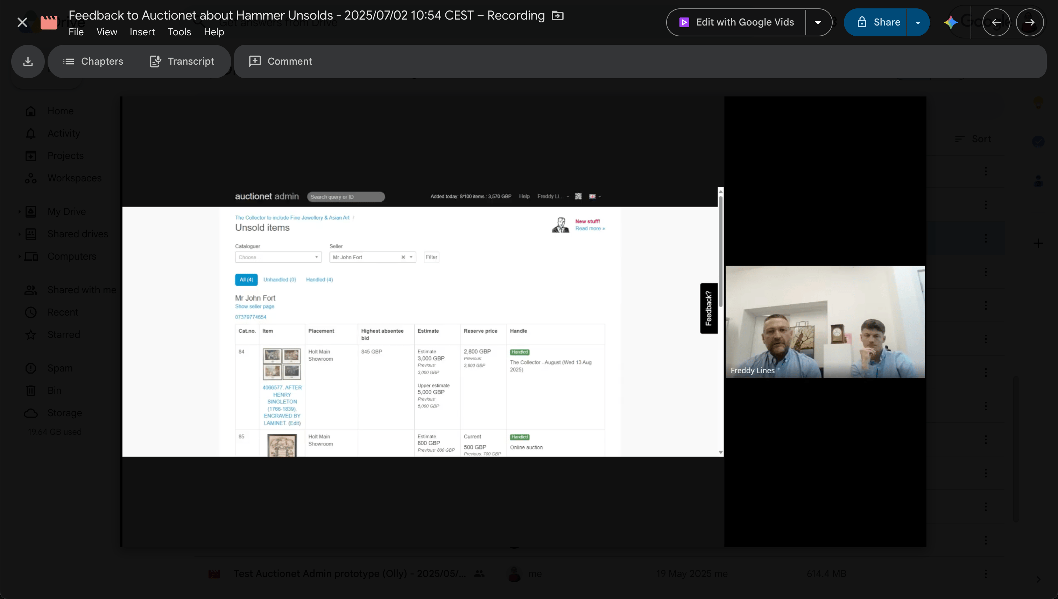
Task: Click the auctionet Help link in the recording header
Action: tap(524, 196)
